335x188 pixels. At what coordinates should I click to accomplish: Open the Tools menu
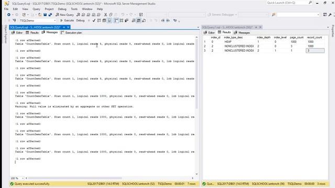[74, 9]
